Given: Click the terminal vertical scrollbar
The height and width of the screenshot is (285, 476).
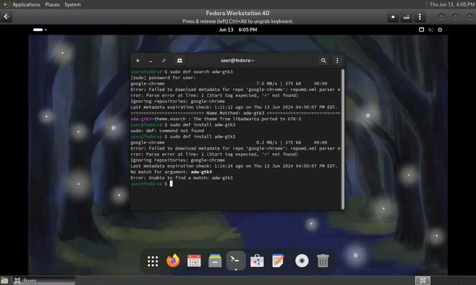Looking at the screenshot, I should coord(343,139).
